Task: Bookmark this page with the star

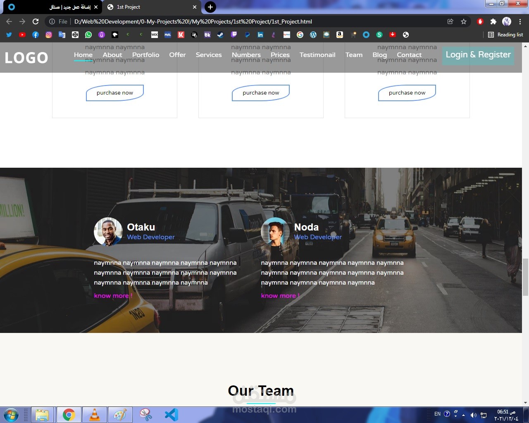Action: click(x=464, y=21)
